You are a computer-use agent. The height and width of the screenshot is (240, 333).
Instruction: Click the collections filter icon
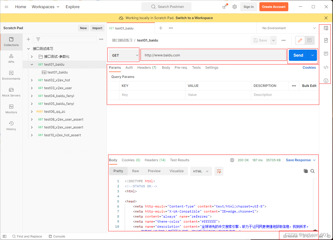pos(38,39)
